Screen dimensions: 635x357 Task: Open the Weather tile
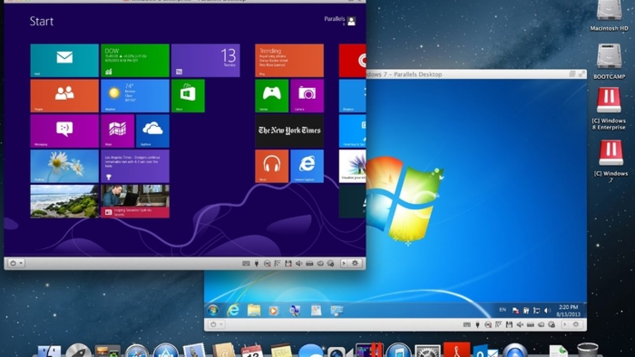[135, 96]
